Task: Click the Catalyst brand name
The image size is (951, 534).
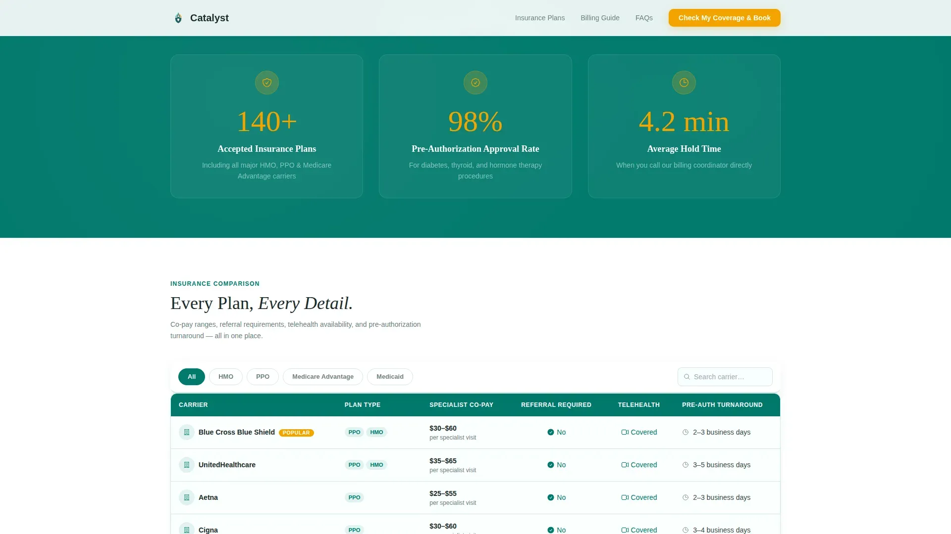Action: (x=210, y=18)
